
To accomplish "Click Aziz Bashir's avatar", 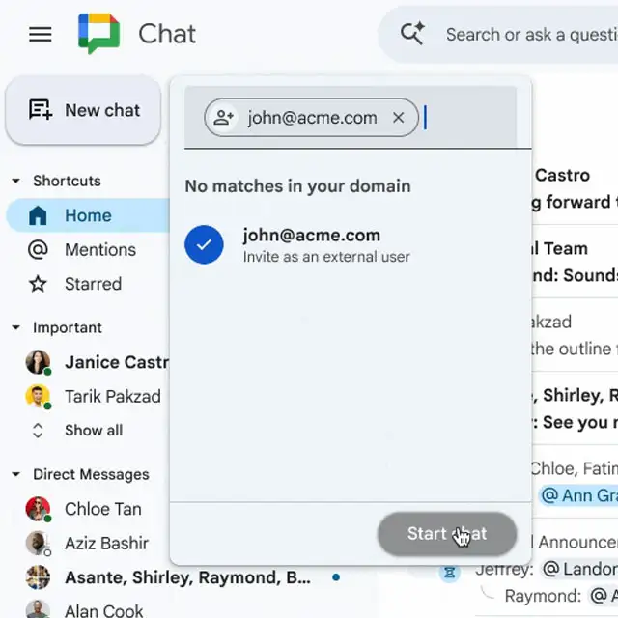I will (x=38, y=543).
